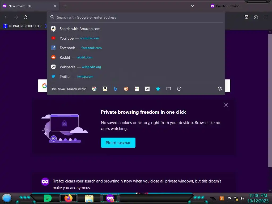
Task: Search this time with DuckDuckGo icon
Action: pos(126,89)
